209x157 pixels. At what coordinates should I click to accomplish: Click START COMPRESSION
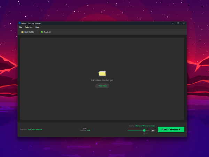pyautogui.click(x=171, y=129)
